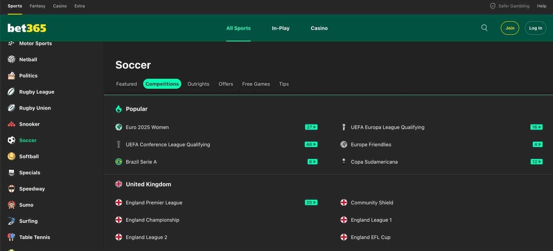Open the Help link
Screen dimensions: 553x251
click(541, 6)
